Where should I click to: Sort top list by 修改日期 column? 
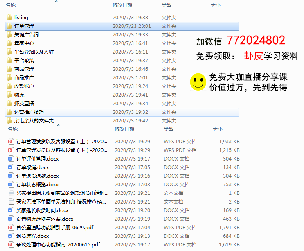[122, 5]
